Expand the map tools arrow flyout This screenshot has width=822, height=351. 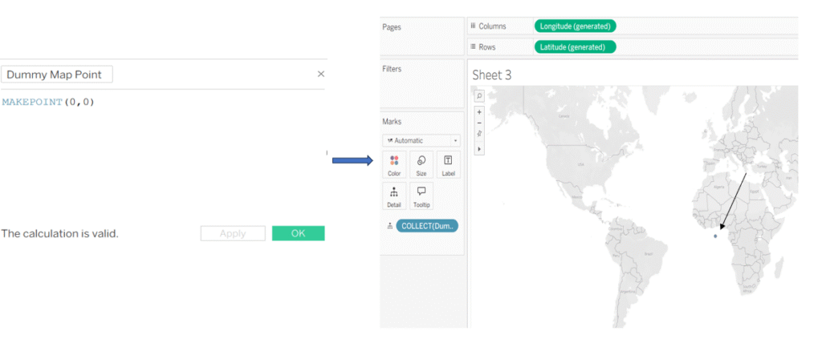pyautogui.click(x=479, y=149)
